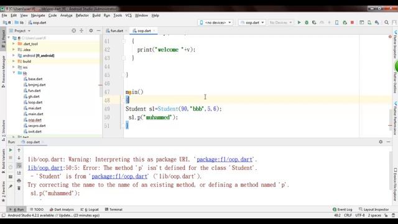The image size is (398, 224).
Task: Hide the Project tool window
Action: (98, 30)
